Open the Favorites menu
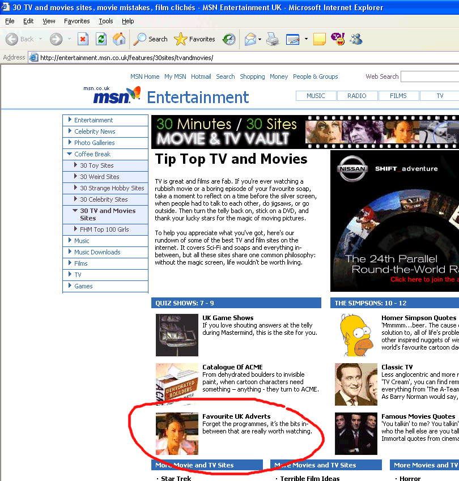 tap(76, 21)
